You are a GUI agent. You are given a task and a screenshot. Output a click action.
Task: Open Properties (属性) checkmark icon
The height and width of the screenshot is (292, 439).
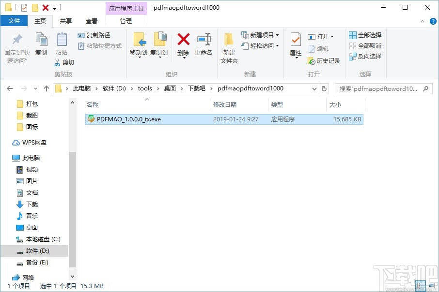click(296, 39)
